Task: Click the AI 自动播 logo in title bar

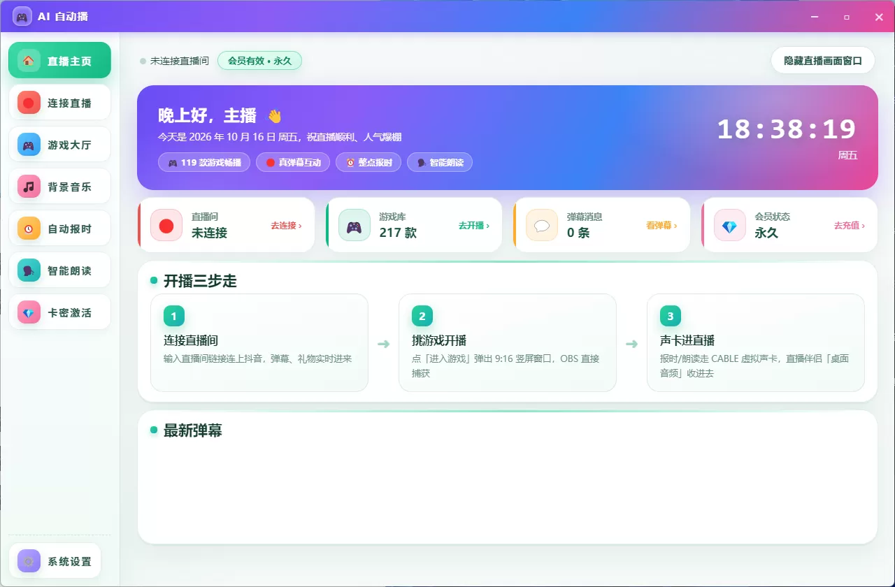Action: coord(22,16)
